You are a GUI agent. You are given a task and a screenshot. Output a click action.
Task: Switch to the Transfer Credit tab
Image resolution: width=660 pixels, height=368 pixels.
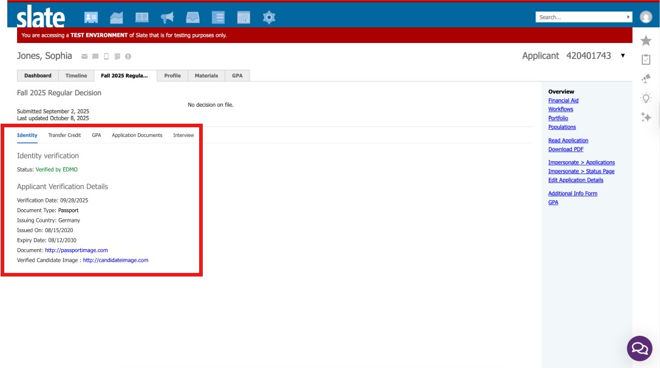pyautogui.click(x=64, y=135)
